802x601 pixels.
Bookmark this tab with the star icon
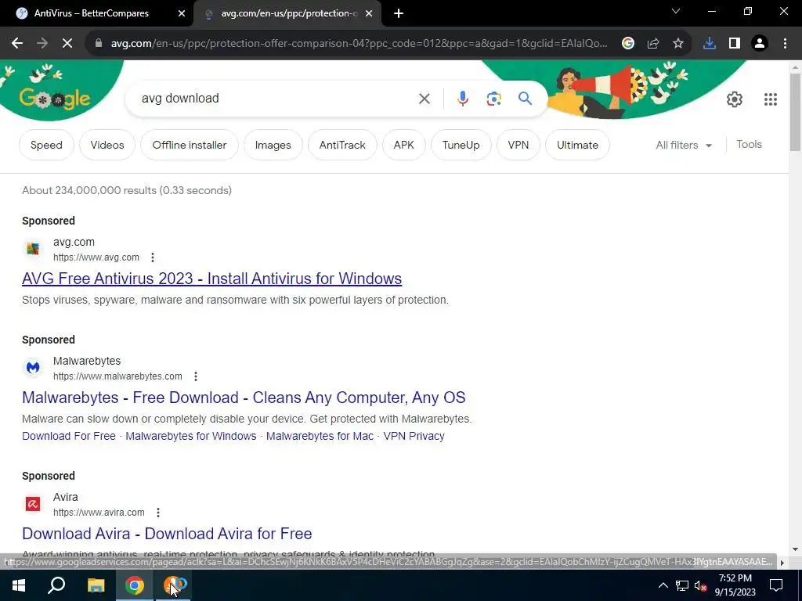click(678, 44)
